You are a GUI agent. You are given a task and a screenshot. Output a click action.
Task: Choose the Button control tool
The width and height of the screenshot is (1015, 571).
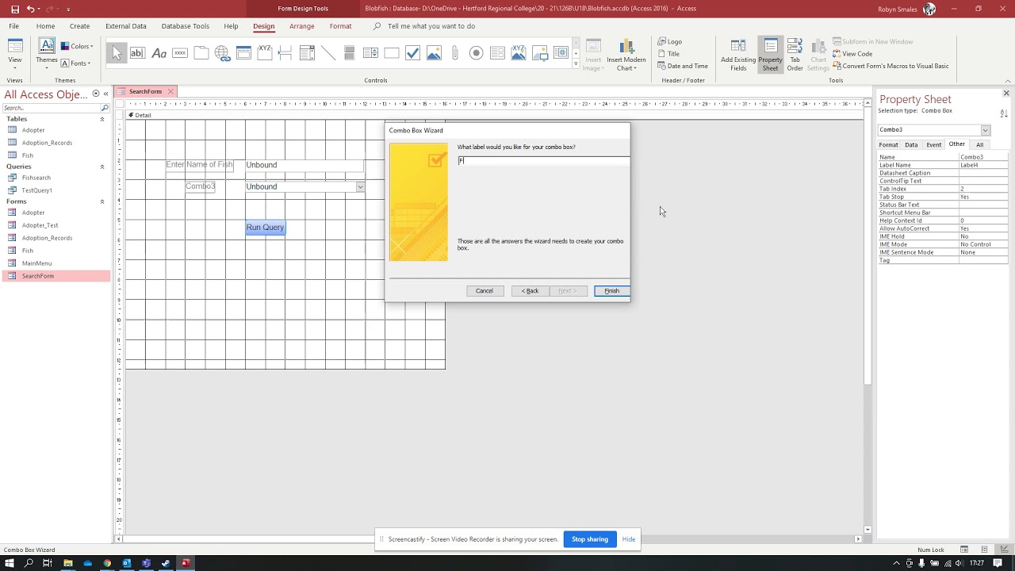tap(180, 53)
